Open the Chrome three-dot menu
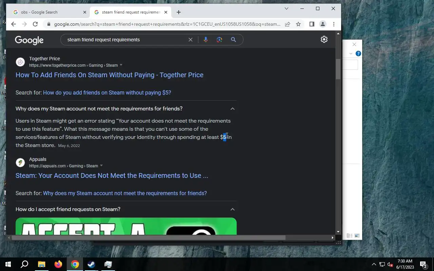Screen dimensions: 434x271 [x=334, y=24]
